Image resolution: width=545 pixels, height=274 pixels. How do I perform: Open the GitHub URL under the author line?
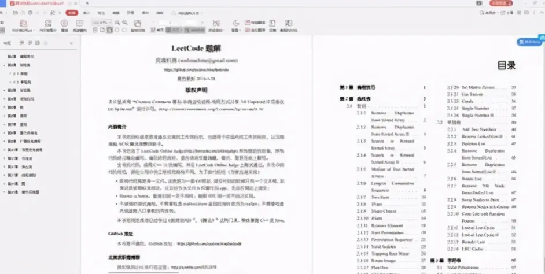(x=196, y=69)
